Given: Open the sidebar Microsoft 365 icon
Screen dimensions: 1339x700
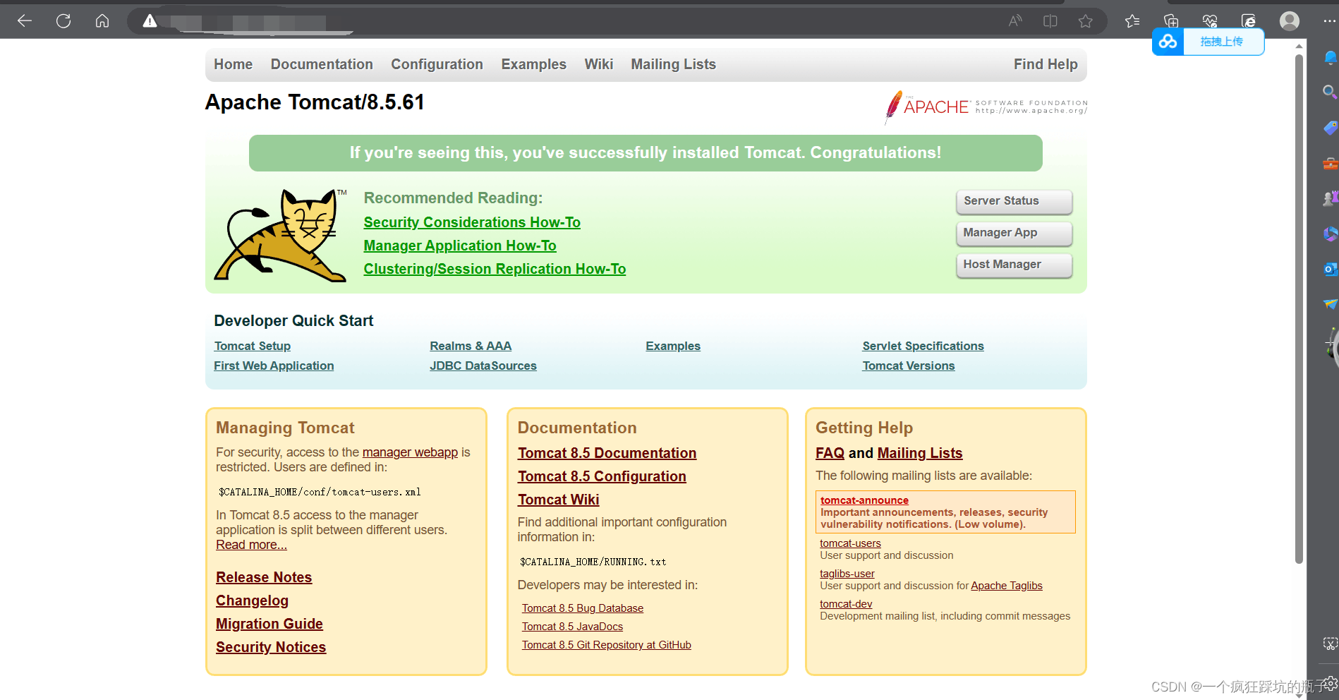Looking at the screenshot, I should tap(1331, 234).
